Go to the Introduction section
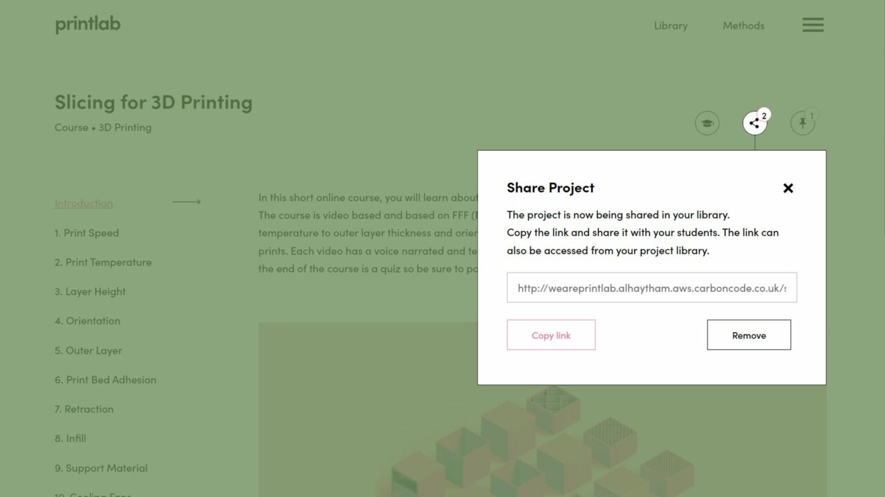This screenshot has width=885, height=497. coord(84,203)
